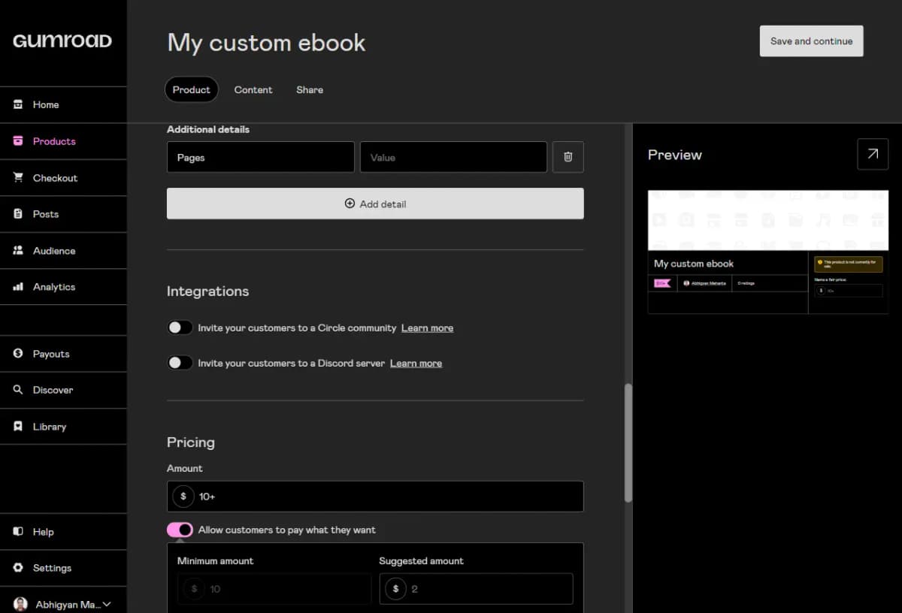Enable Discord server invite toggle
Screen dimensions: 902x613
(180, 363)
